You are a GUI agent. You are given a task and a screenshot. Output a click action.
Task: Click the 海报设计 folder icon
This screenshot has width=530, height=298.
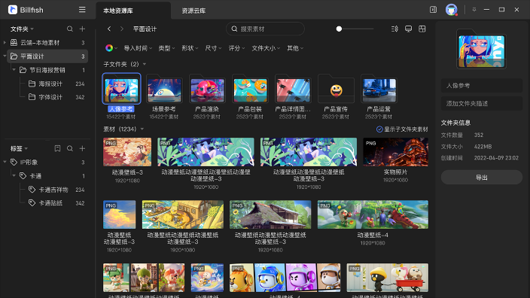(32, 84)
